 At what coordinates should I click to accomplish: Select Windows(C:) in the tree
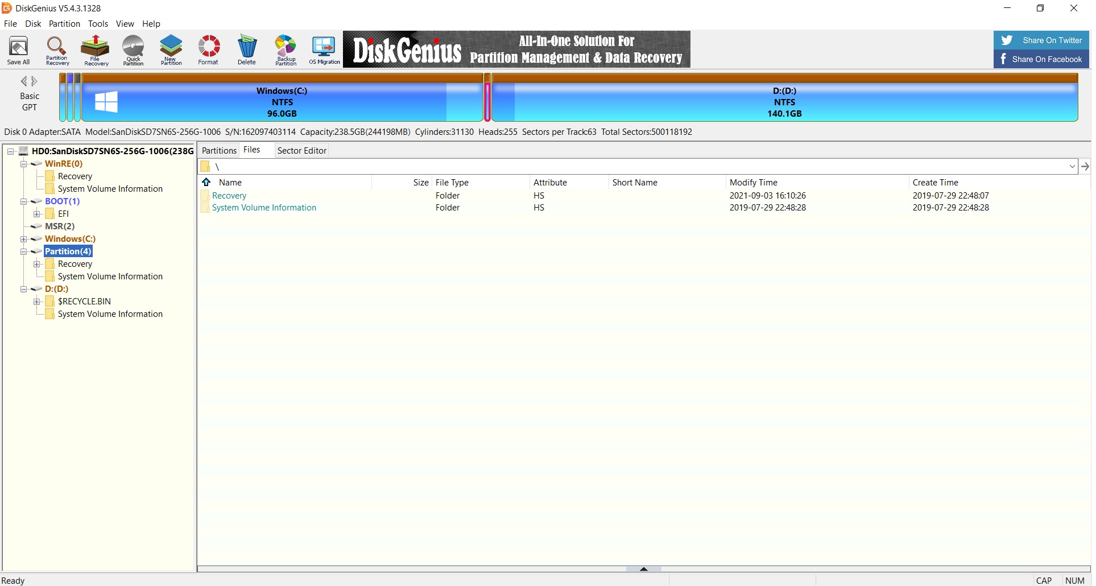[71, 239]
